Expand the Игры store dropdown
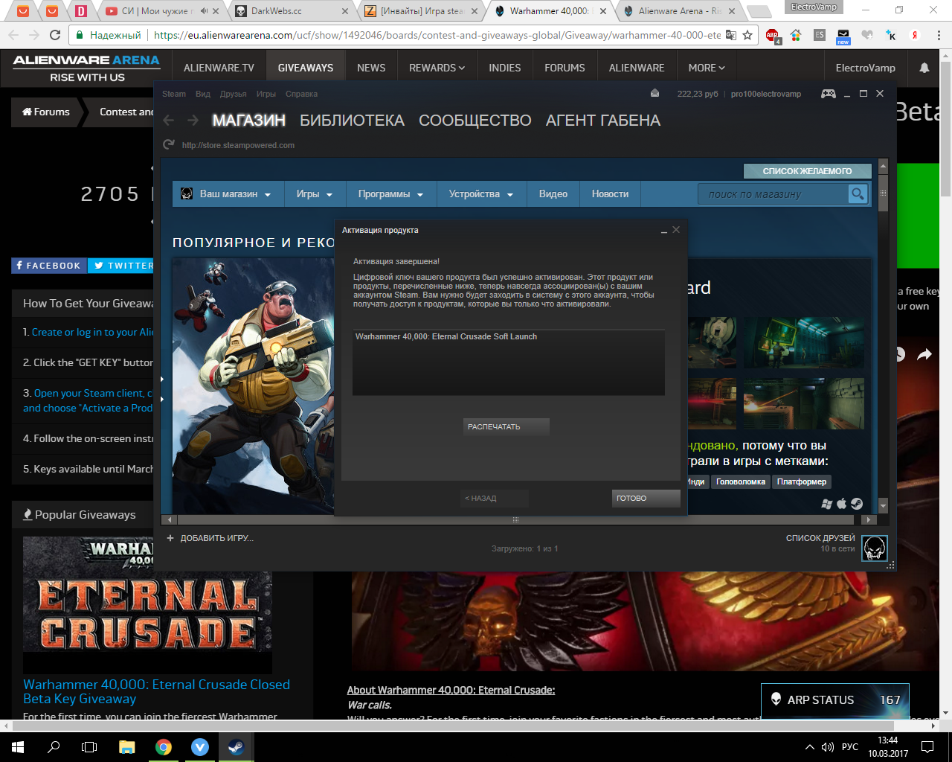The height and width of the screenshot is (762, 952). tap(314, 194)
